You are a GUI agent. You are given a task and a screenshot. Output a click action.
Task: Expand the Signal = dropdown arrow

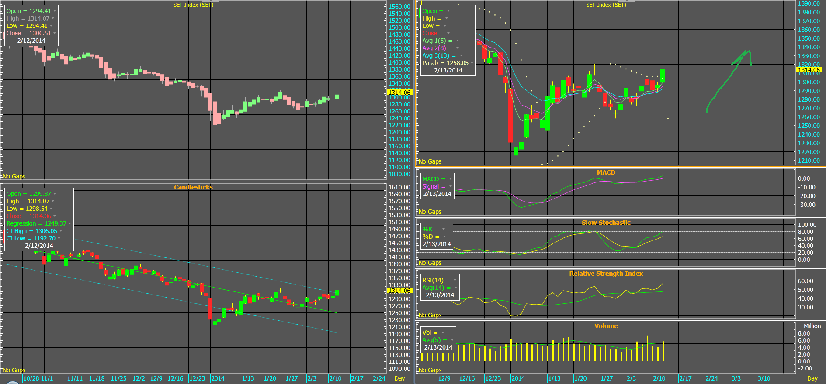pyautogui.click(x=451, y=186)
